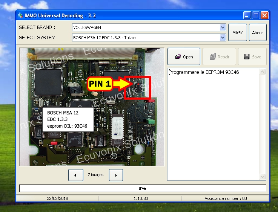Click the ECU board photo

tap(92, 107)
